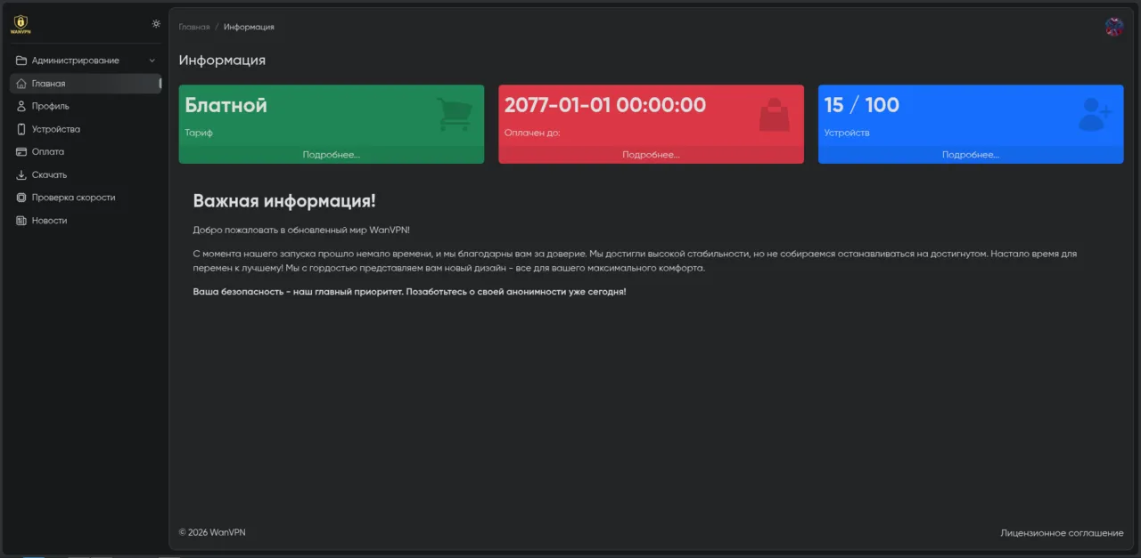This screenshot has width=1141, height=558.
Task: Click the 15 / 100 devices count
Action: [x=862, y=105]
